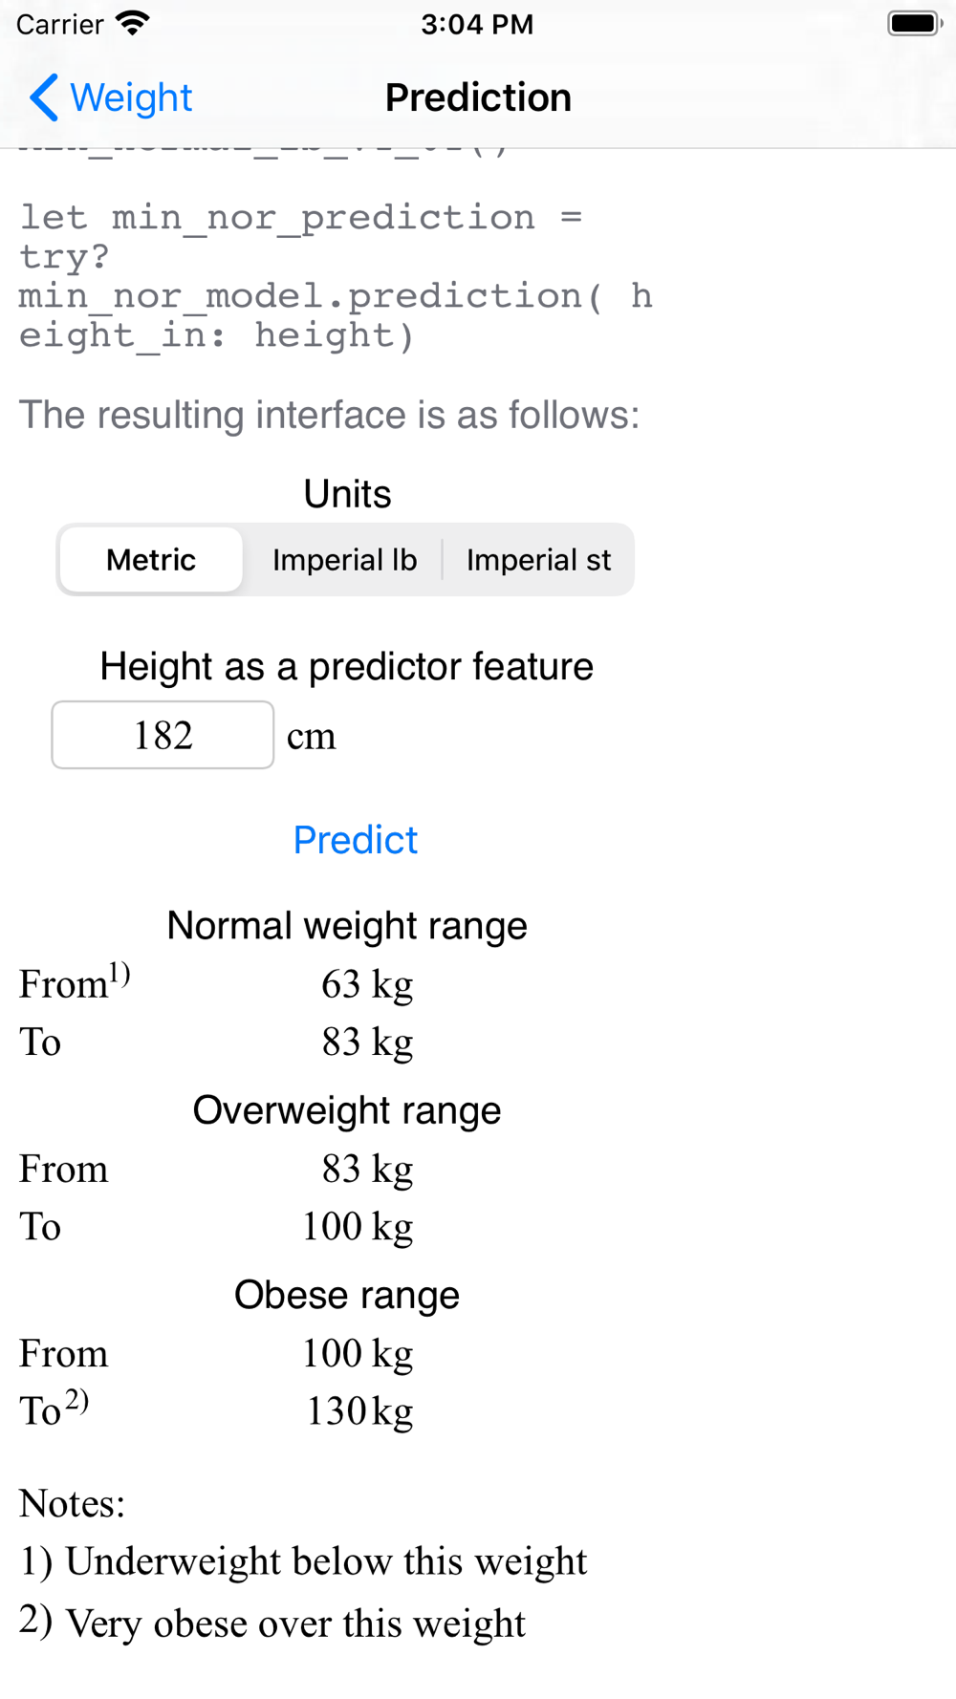Image resolution: width=956 pixels, height=1699 pixels.
Task: Tap the cm unit label
Action: pyautogui.click(x=312, y=736)
